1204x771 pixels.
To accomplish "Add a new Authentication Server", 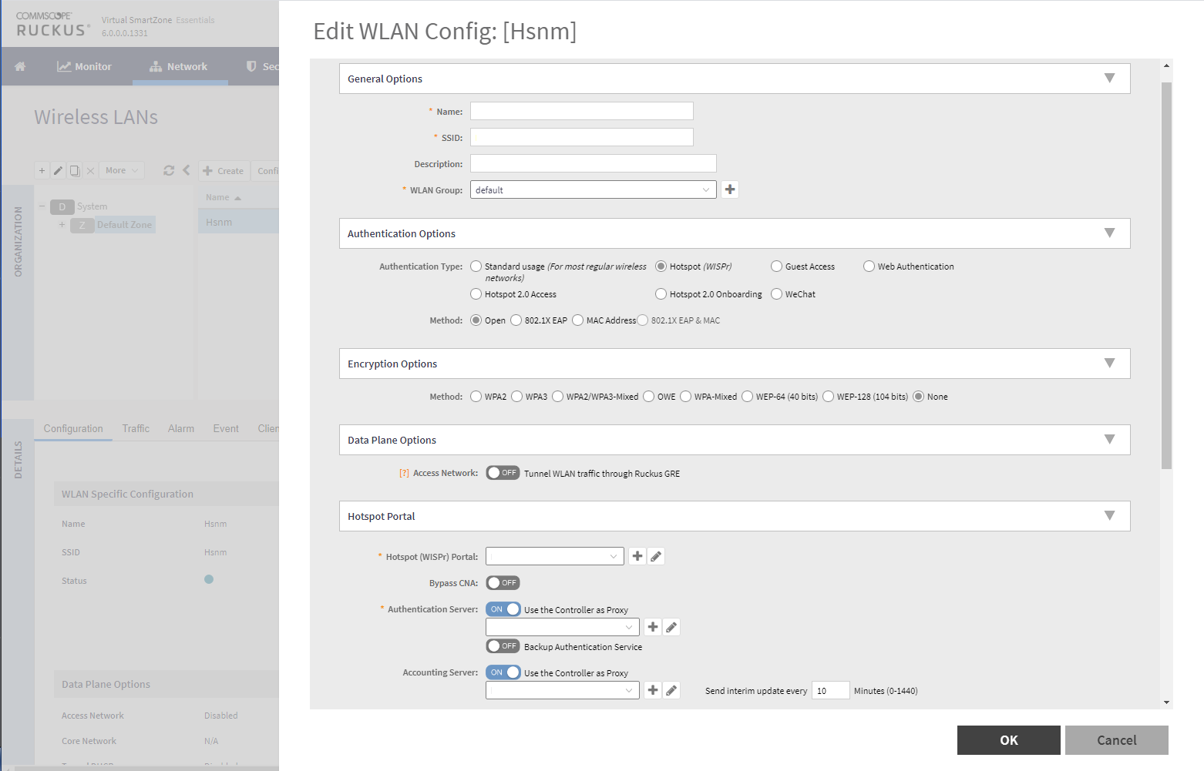I will (x=652, y=627).
